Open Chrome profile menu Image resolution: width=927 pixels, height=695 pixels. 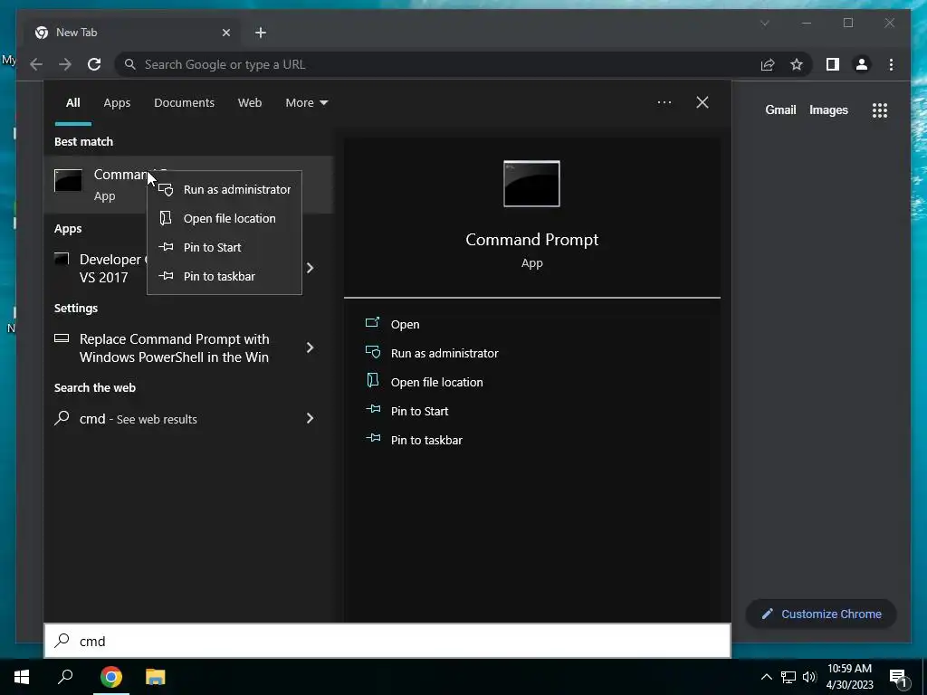coord(862,64)
